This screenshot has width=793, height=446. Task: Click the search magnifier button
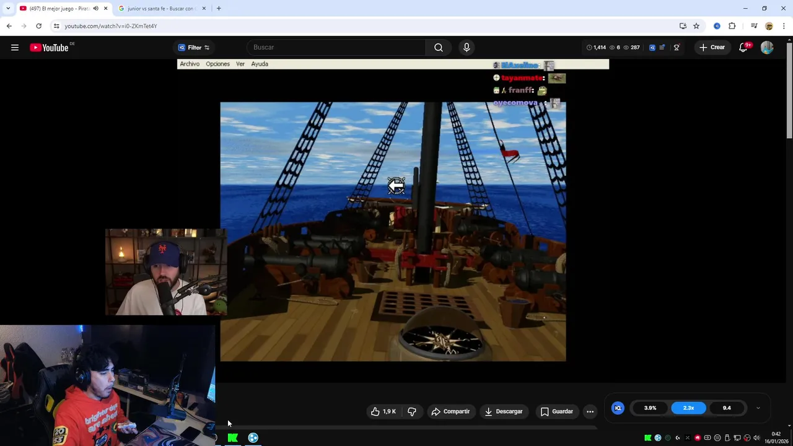point(438,47)
